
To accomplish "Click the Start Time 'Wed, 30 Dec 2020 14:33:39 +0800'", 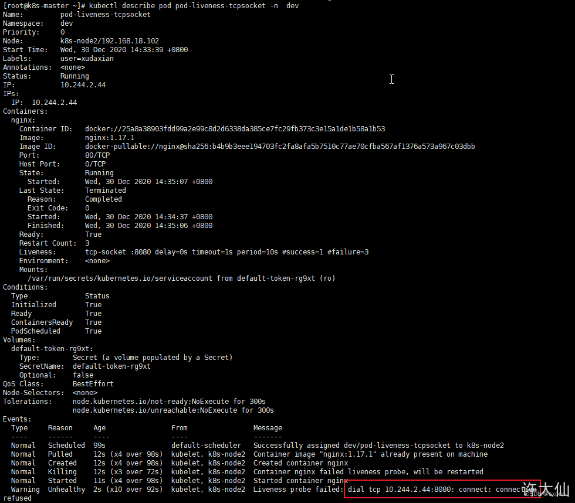I will coord(124,50).
